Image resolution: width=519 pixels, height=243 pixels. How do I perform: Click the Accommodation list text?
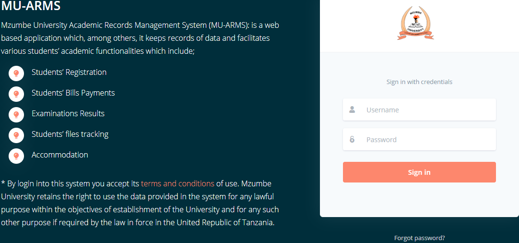click(x=60, y=155)
